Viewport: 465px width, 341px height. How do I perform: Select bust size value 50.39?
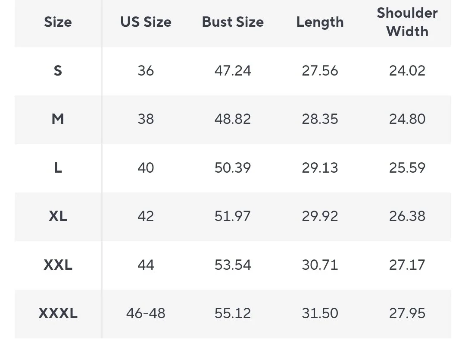pyautogui.click(x=233, y=168)
